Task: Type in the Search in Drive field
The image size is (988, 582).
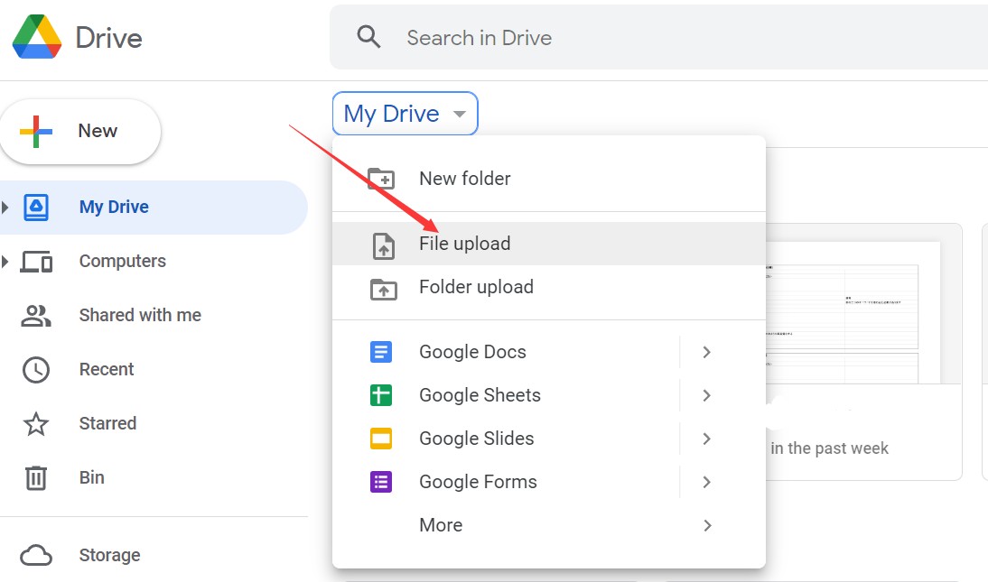Action: tap(632, 38)
